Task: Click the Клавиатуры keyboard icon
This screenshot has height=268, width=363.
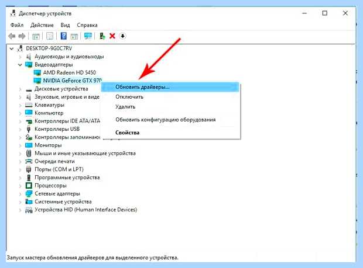Action: [29, 105]
